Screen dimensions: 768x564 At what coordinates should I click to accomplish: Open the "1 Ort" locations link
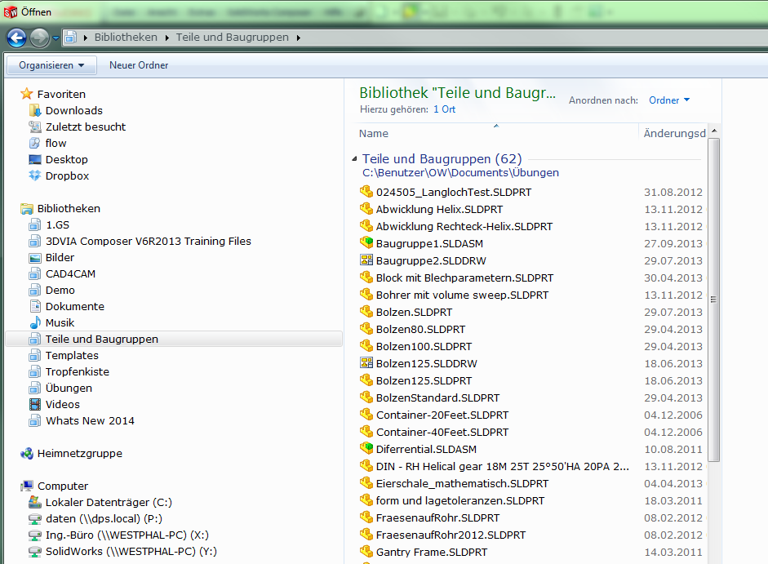tap(444, 109)
